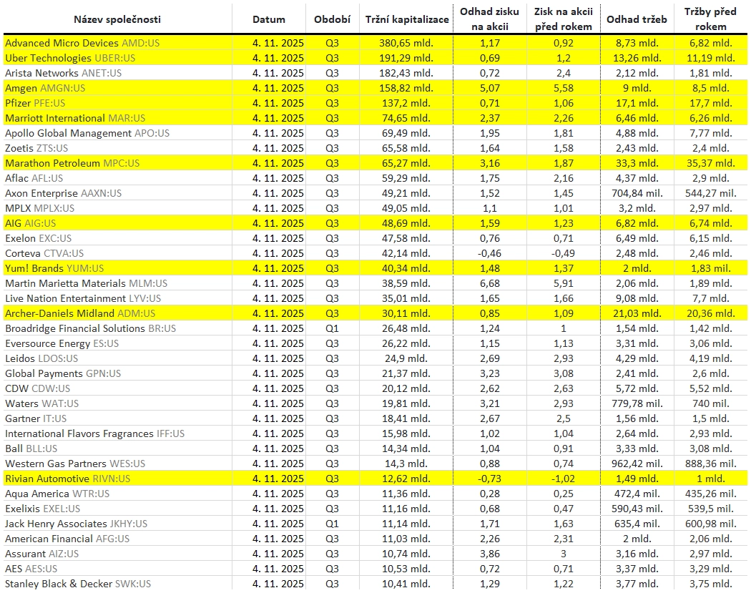Select Rivian Automotive RIVN:US cell
This screenshot has width=751, height=593.
point(67,479)
